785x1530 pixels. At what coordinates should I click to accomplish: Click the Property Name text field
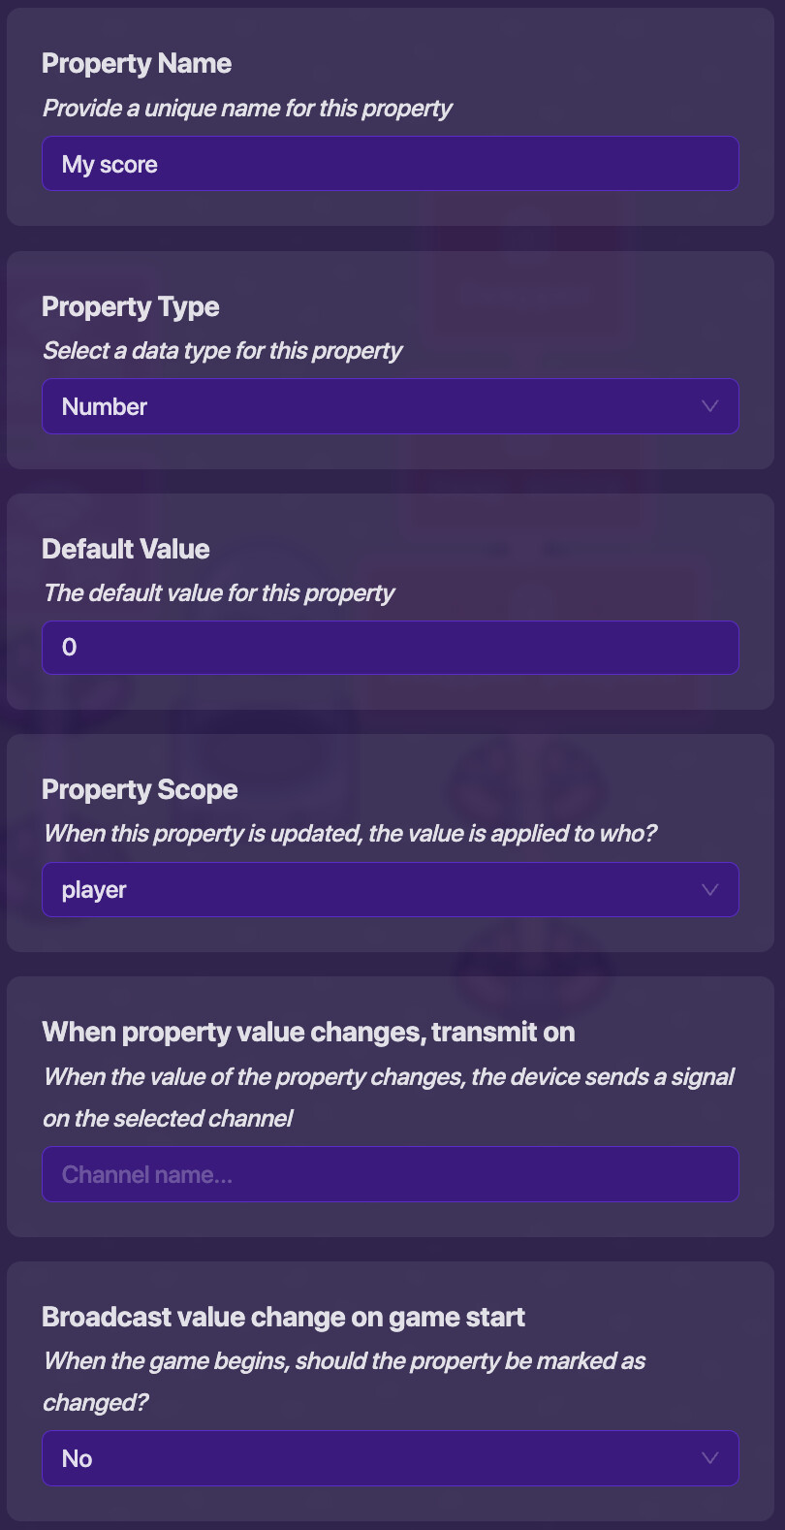[390, 164]
